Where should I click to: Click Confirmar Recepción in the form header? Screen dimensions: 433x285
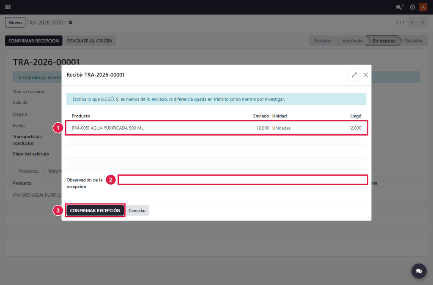tap(34, 41)
